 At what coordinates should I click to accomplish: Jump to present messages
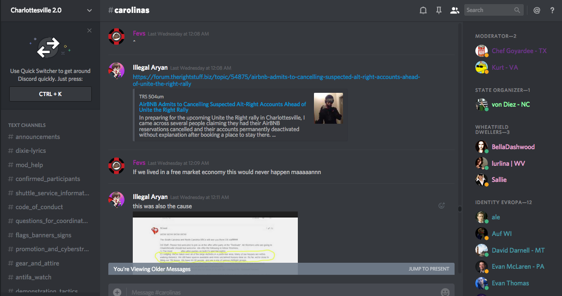coord(429,269)
